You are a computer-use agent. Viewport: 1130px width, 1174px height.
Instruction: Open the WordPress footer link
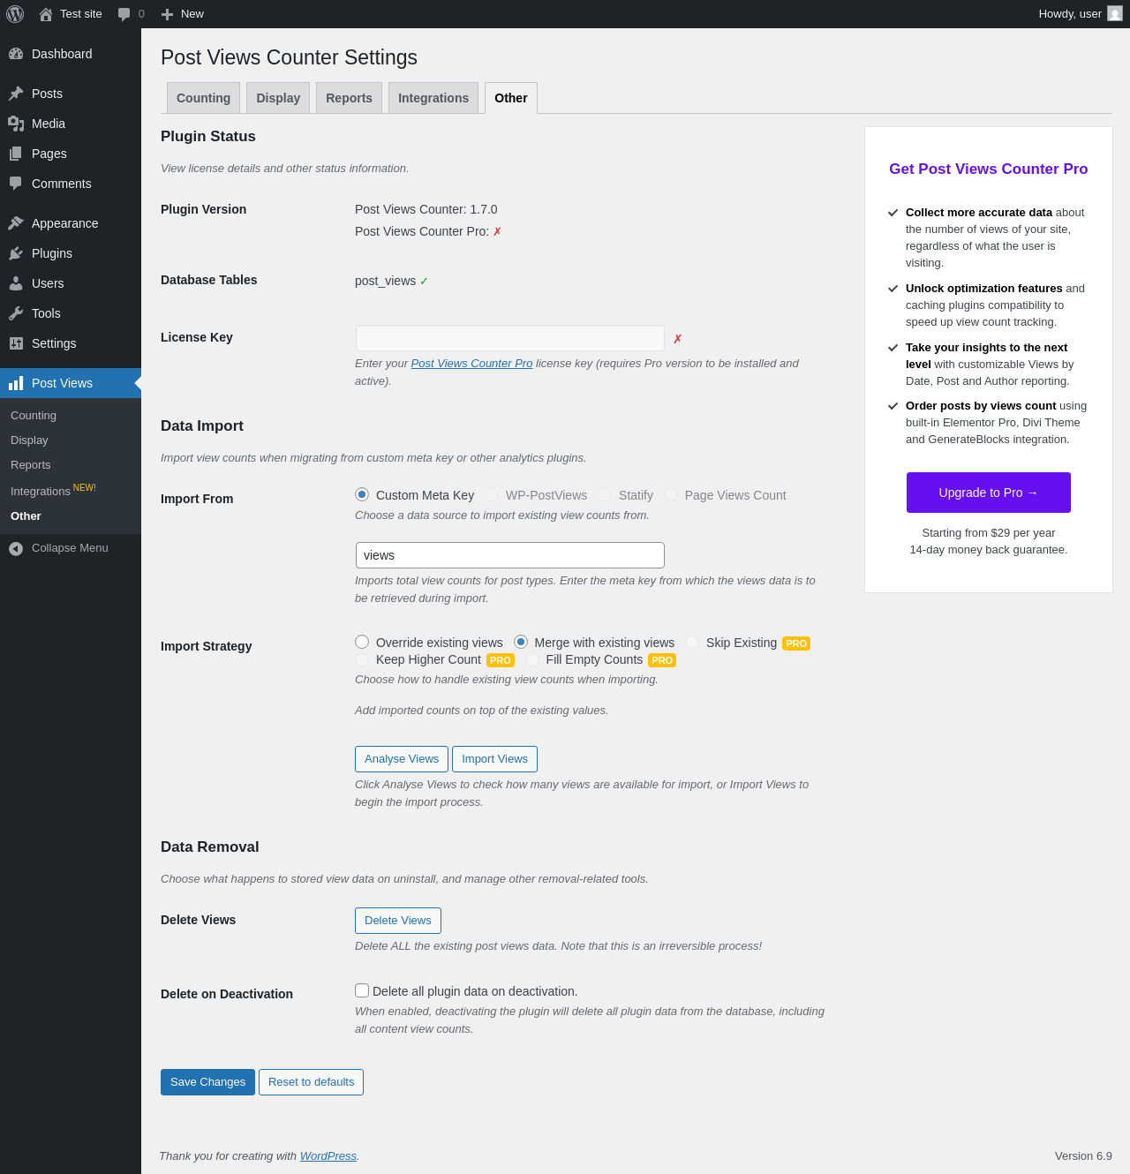[x=328, y=1156]
